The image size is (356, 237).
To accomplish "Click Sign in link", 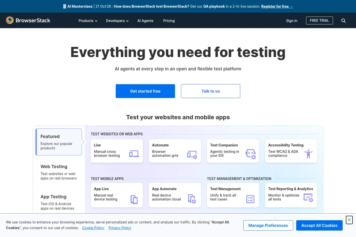I will tap(291, 21).
